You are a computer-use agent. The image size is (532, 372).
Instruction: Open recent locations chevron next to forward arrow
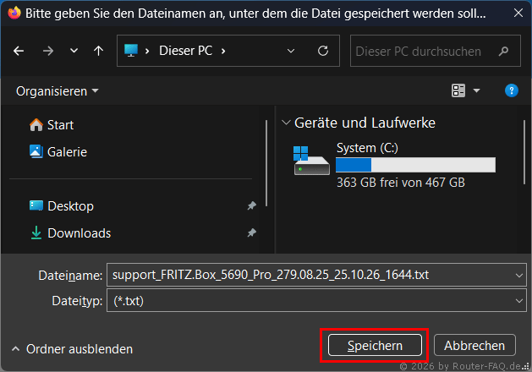(74, 51)
